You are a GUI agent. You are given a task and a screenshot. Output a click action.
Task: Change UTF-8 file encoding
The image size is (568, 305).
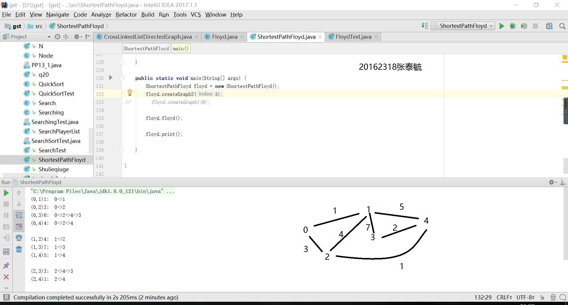pyautogui.click(x=525, y=297)
